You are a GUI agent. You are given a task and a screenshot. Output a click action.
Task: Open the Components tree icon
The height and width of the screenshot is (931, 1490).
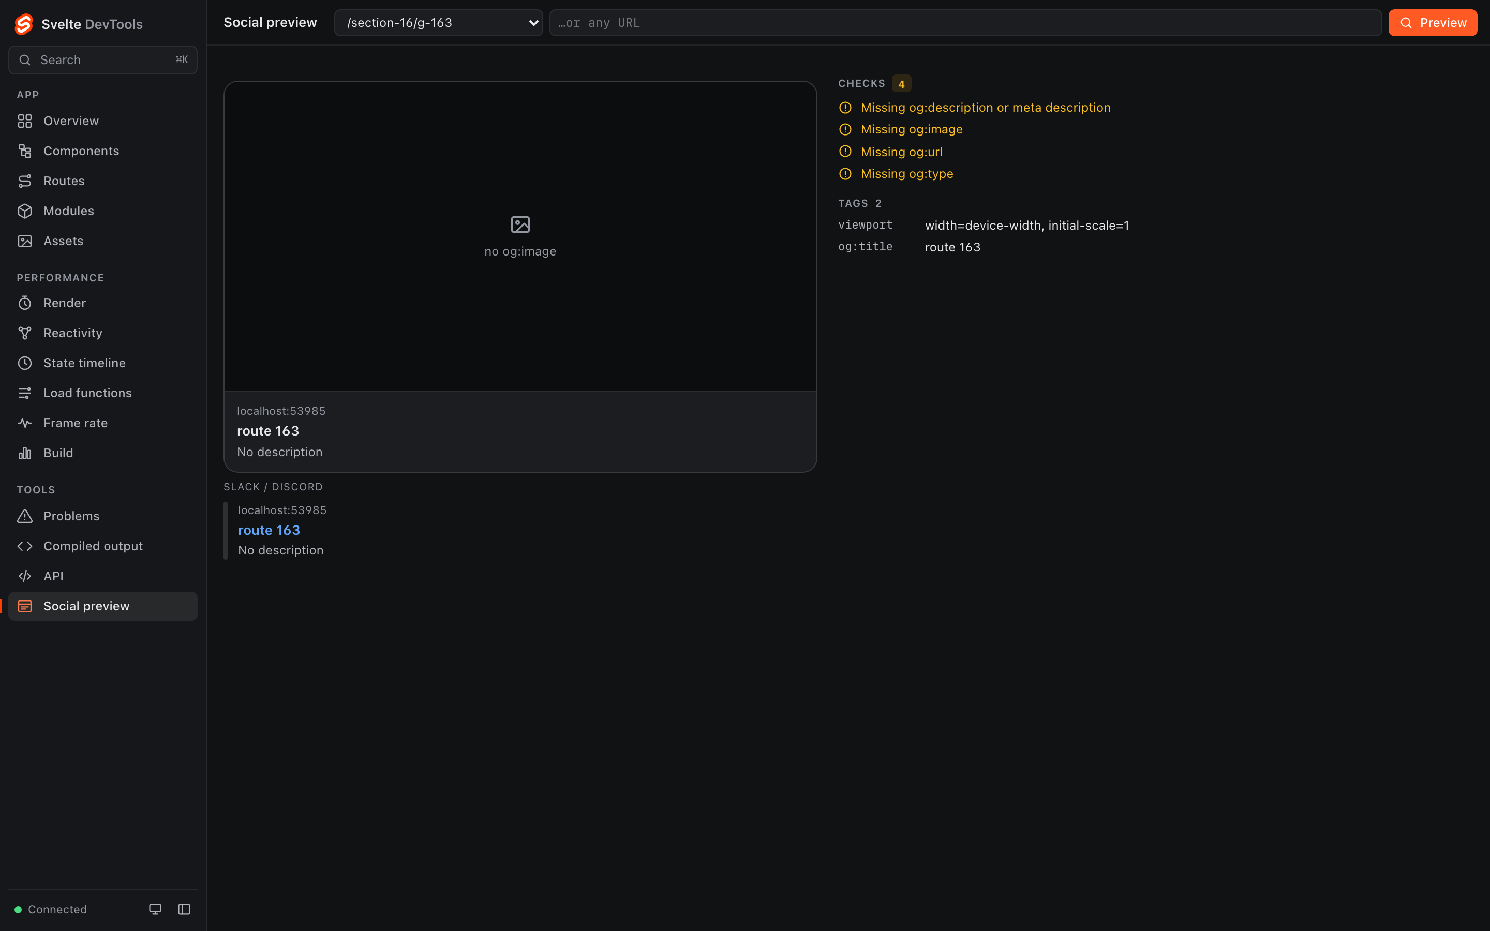click(x=25, y=151)
